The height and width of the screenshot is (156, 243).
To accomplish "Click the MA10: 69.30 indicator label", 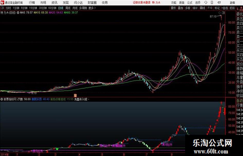I will click(41, 13).
